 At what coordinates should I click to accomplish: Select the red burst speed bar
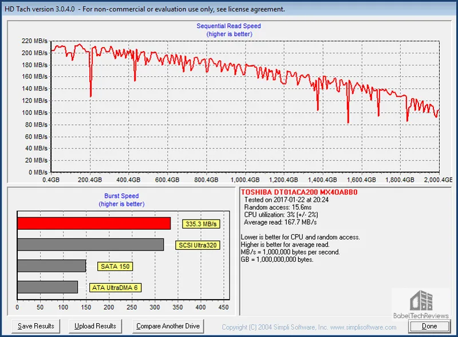(x=94, y=224)
